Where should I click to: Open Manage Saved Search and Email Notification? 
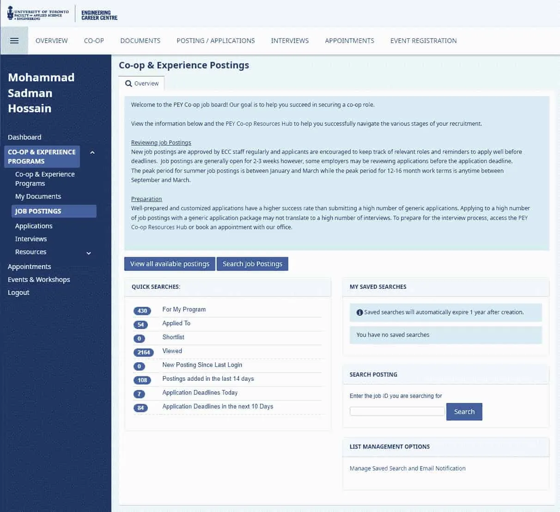tap(408, 468)
